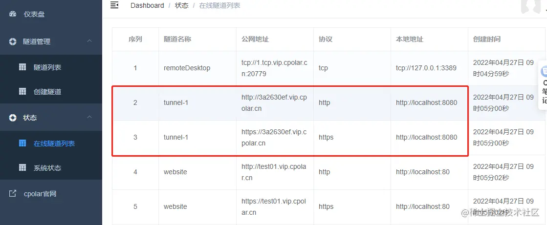
Task: Click the hamburger sidebar collapse icon
Action: click(114, 5)
